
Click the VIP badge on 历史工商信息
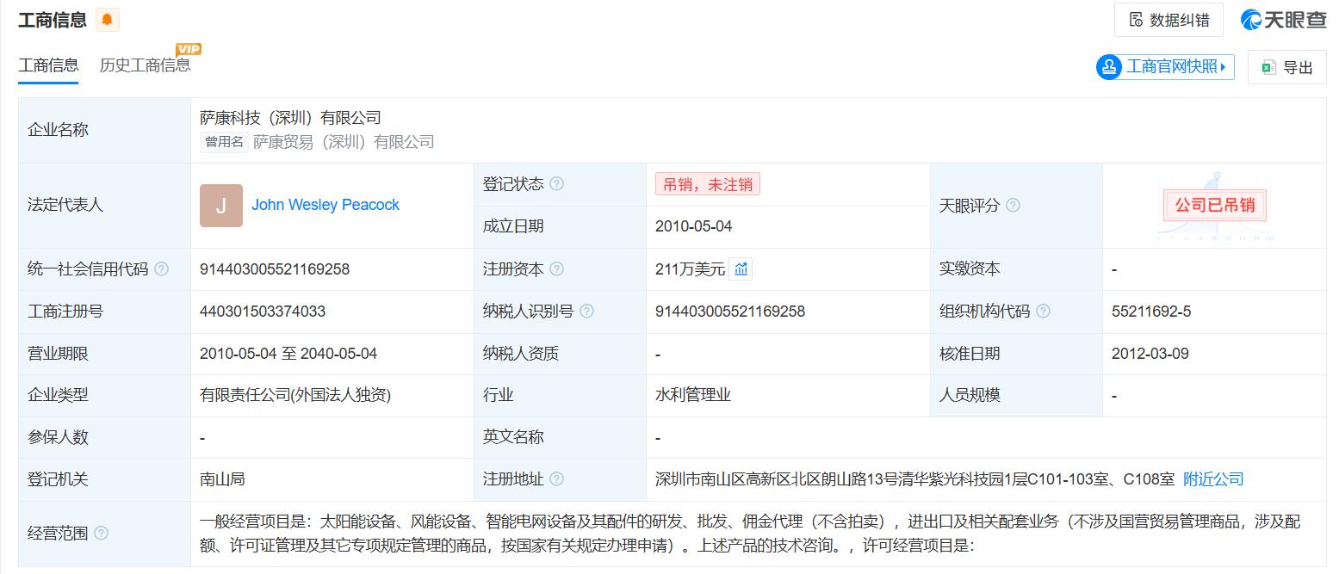click(189, 49)
